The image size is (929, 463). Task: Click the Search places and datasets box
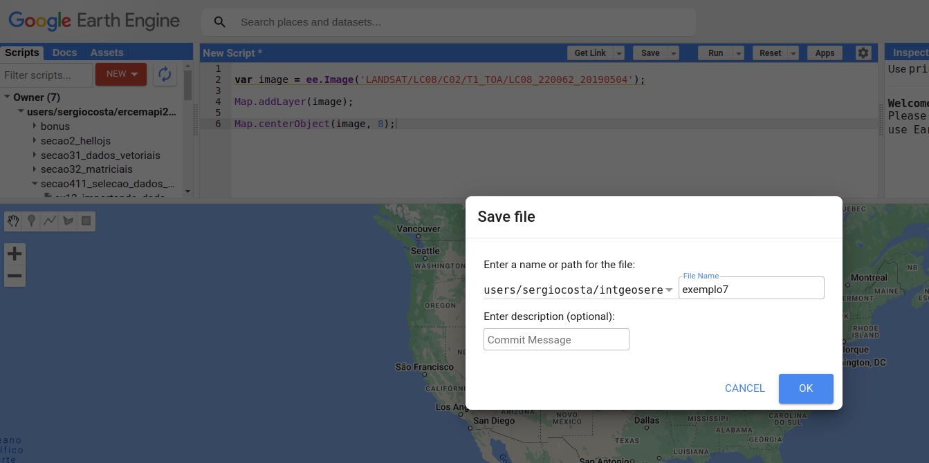tap(448, 22)
